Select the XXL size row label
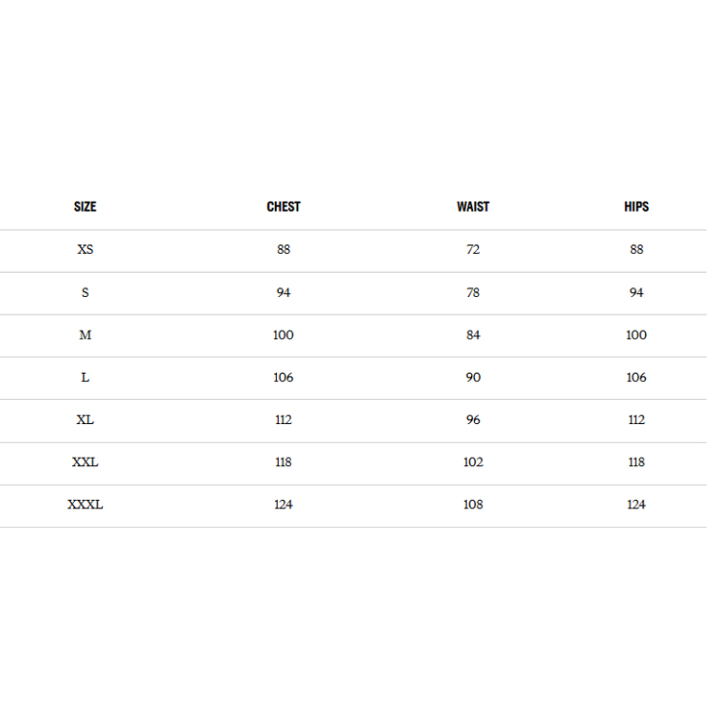The image size is (721, 721). click(86, 462)
